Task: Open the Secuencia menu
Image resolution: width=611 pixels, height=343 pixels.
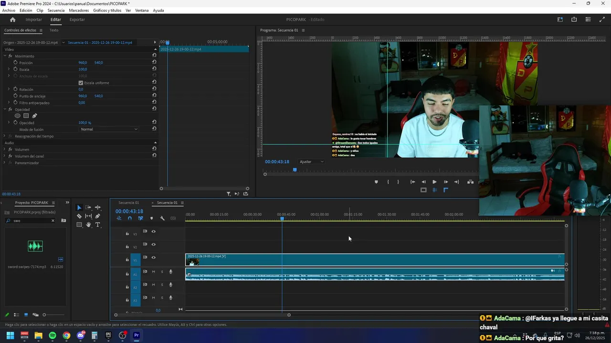Action: click(x=56, y=10)
